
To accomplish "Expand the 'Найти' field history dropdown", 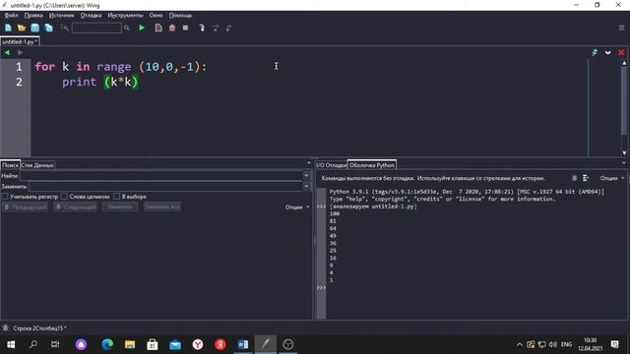I will (306, 175).
